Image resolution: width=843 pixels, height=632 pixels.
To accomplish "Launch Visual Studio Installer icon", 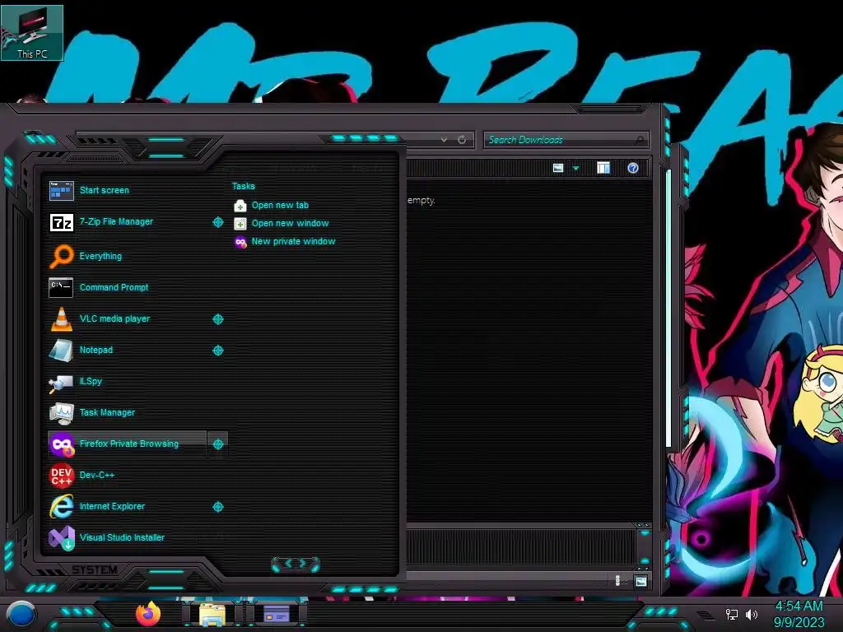I will (x=61, y=538).
